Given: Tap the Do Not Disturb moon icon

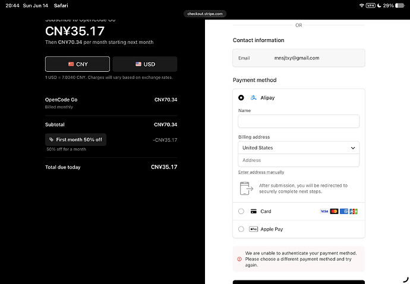Looking at the screenshot, I should coord(379,5).
